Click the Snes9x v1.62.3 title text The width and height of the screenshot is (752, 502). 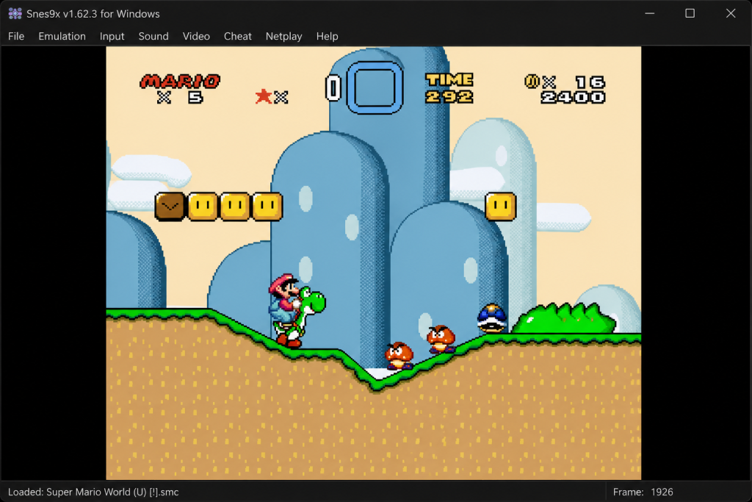pos(93,13)
